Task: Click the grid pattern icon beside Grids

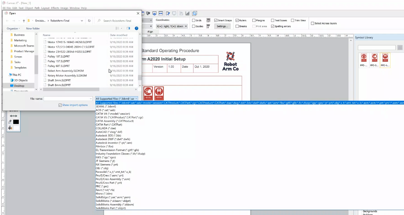Action: [208, 20]
